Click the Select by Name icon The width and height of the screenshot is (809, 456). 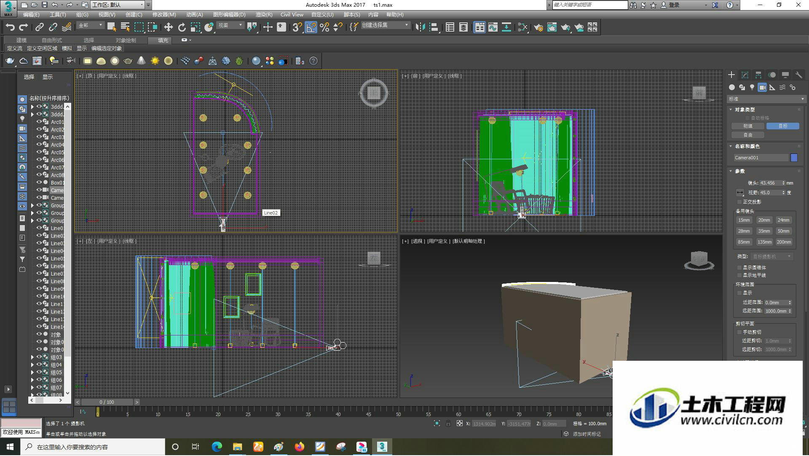click(125, 27)
